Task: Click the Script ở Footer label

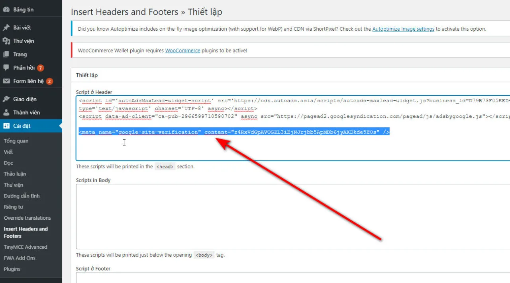Action: click(93, 269)
